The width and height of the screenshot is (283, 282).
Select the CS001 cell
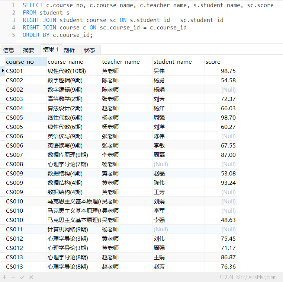tap(26, 71)
